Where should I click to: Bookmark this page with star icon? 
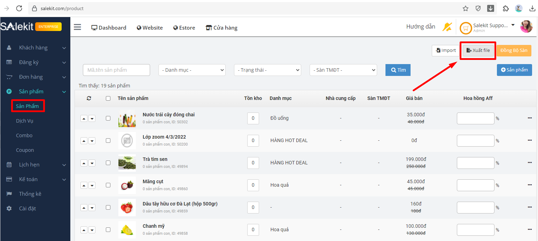pos(466,8)
